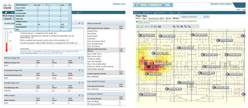The height and width of the screenshot is (108, 248).
Task: Open the WCS Home house icon
Action: (6, 12)
